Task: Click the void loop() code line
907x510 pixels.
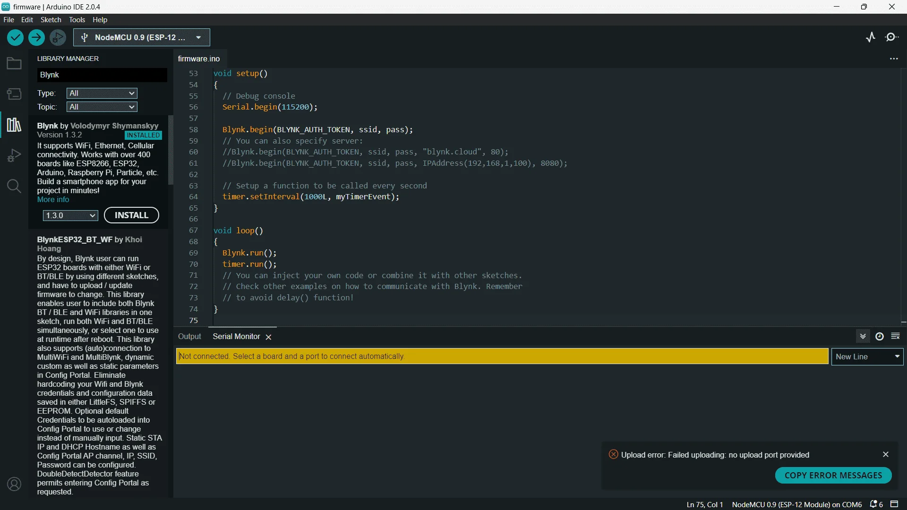Action: tap(238, 230)
